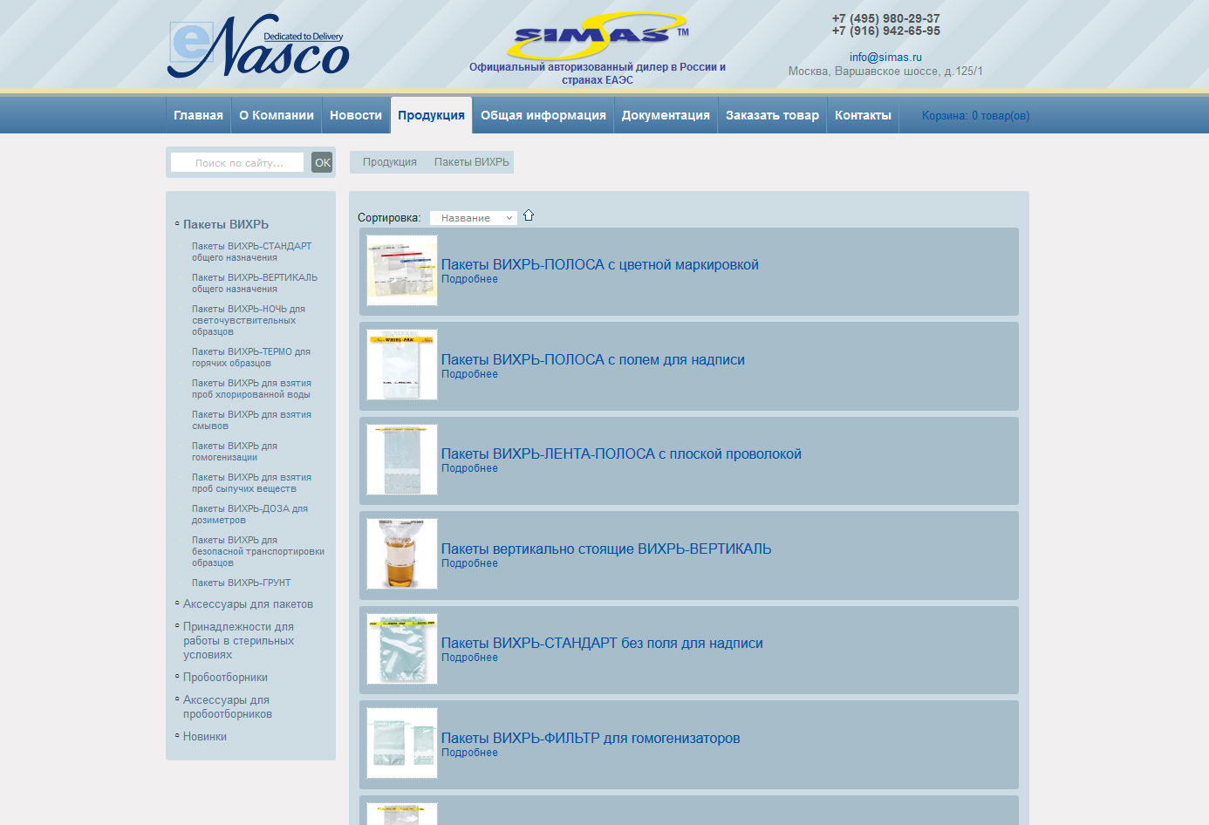Open ВИХРЬ-СТАНДАРТ без поля для надписи title
Image resolution: width=1209 pixels, height=825 pixels.
602,643
